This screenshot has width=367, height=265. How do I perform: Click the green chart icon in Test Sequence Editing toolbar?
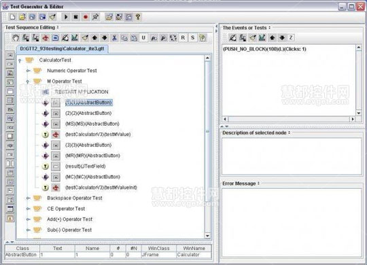click(x=75, y=37)
